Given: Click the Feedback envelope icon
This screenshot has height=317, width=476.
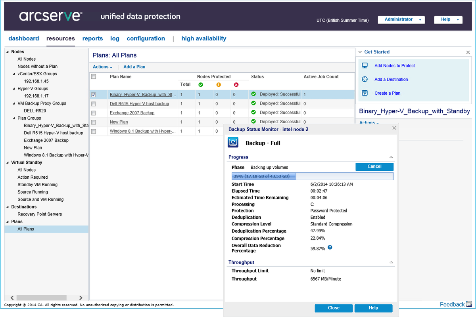Looking at the screenshot, I should click(x=470, y=304).
